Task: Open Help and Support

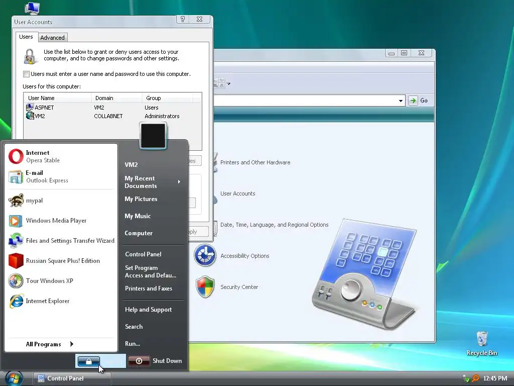Action: click(148, 310)
